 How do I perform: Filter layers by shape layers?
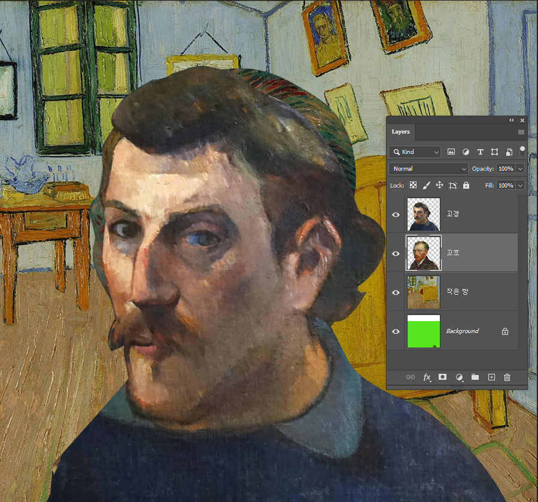point(494,152)
